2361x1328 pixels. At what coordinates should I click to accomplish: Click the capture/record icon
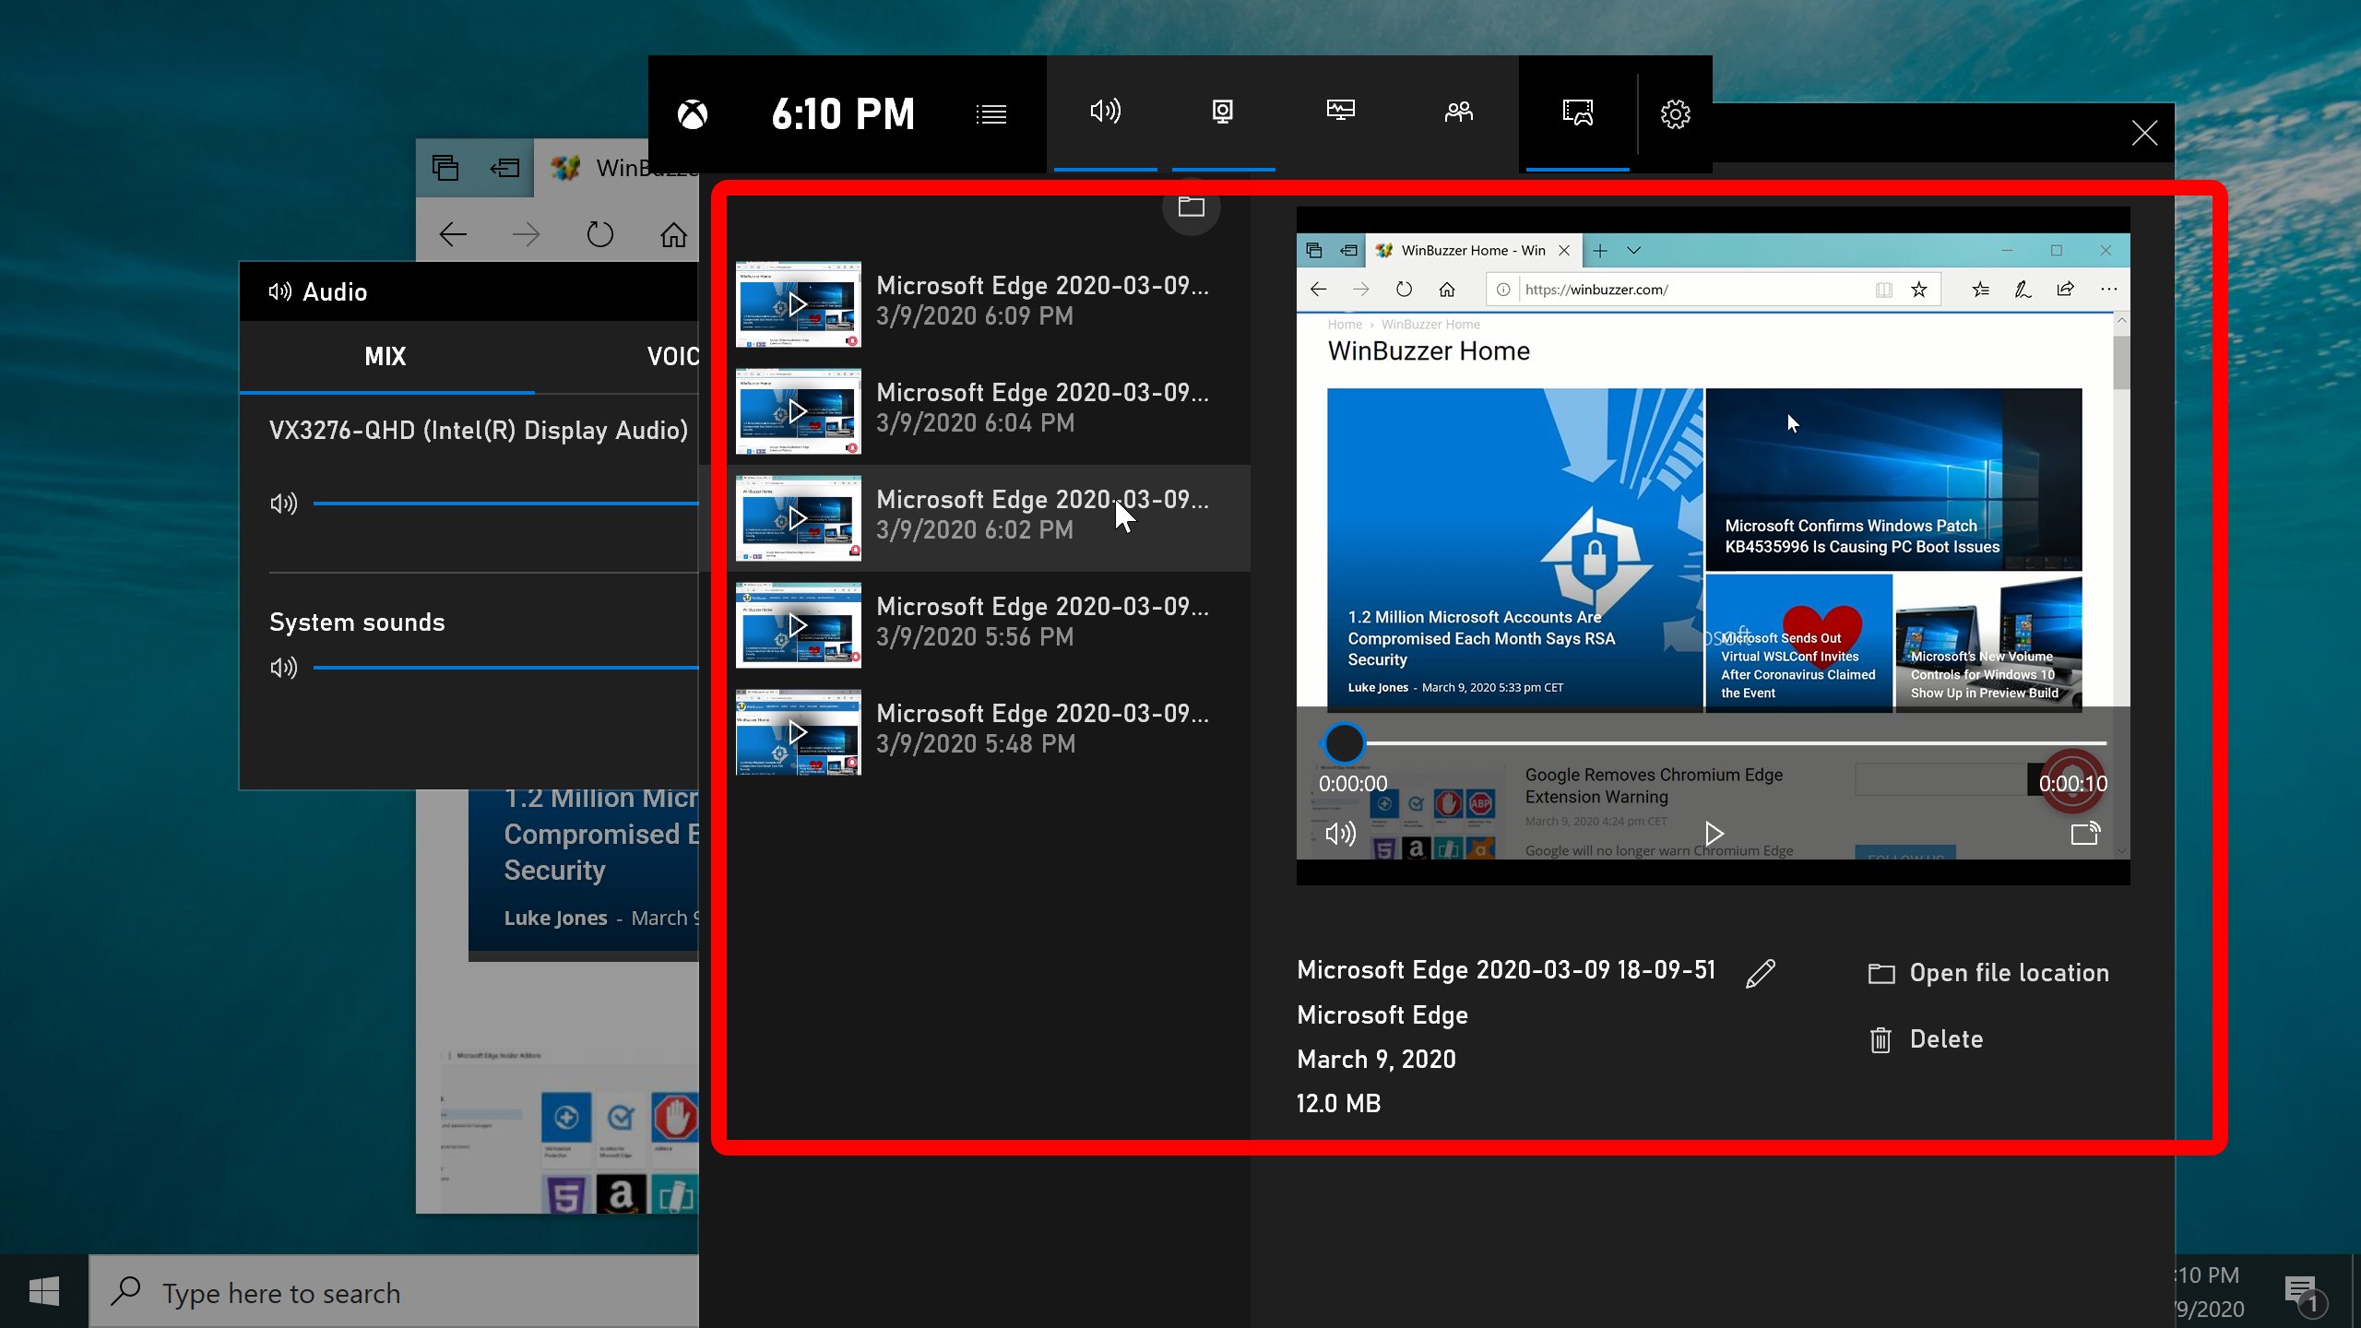[x=1223, y=112]
